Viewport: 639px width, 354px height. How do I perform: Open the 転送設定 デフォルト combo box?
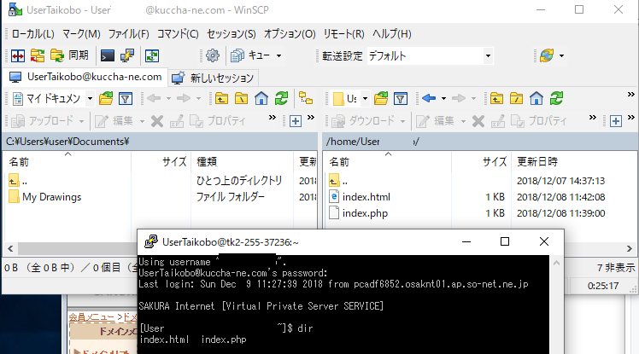430,55
